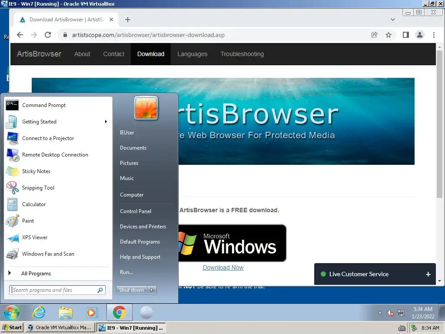The width and height of the screenshot is (445, 334).
Task: Share this page icon in address bar
Action: pyautogui.click(x=374, y=35)
